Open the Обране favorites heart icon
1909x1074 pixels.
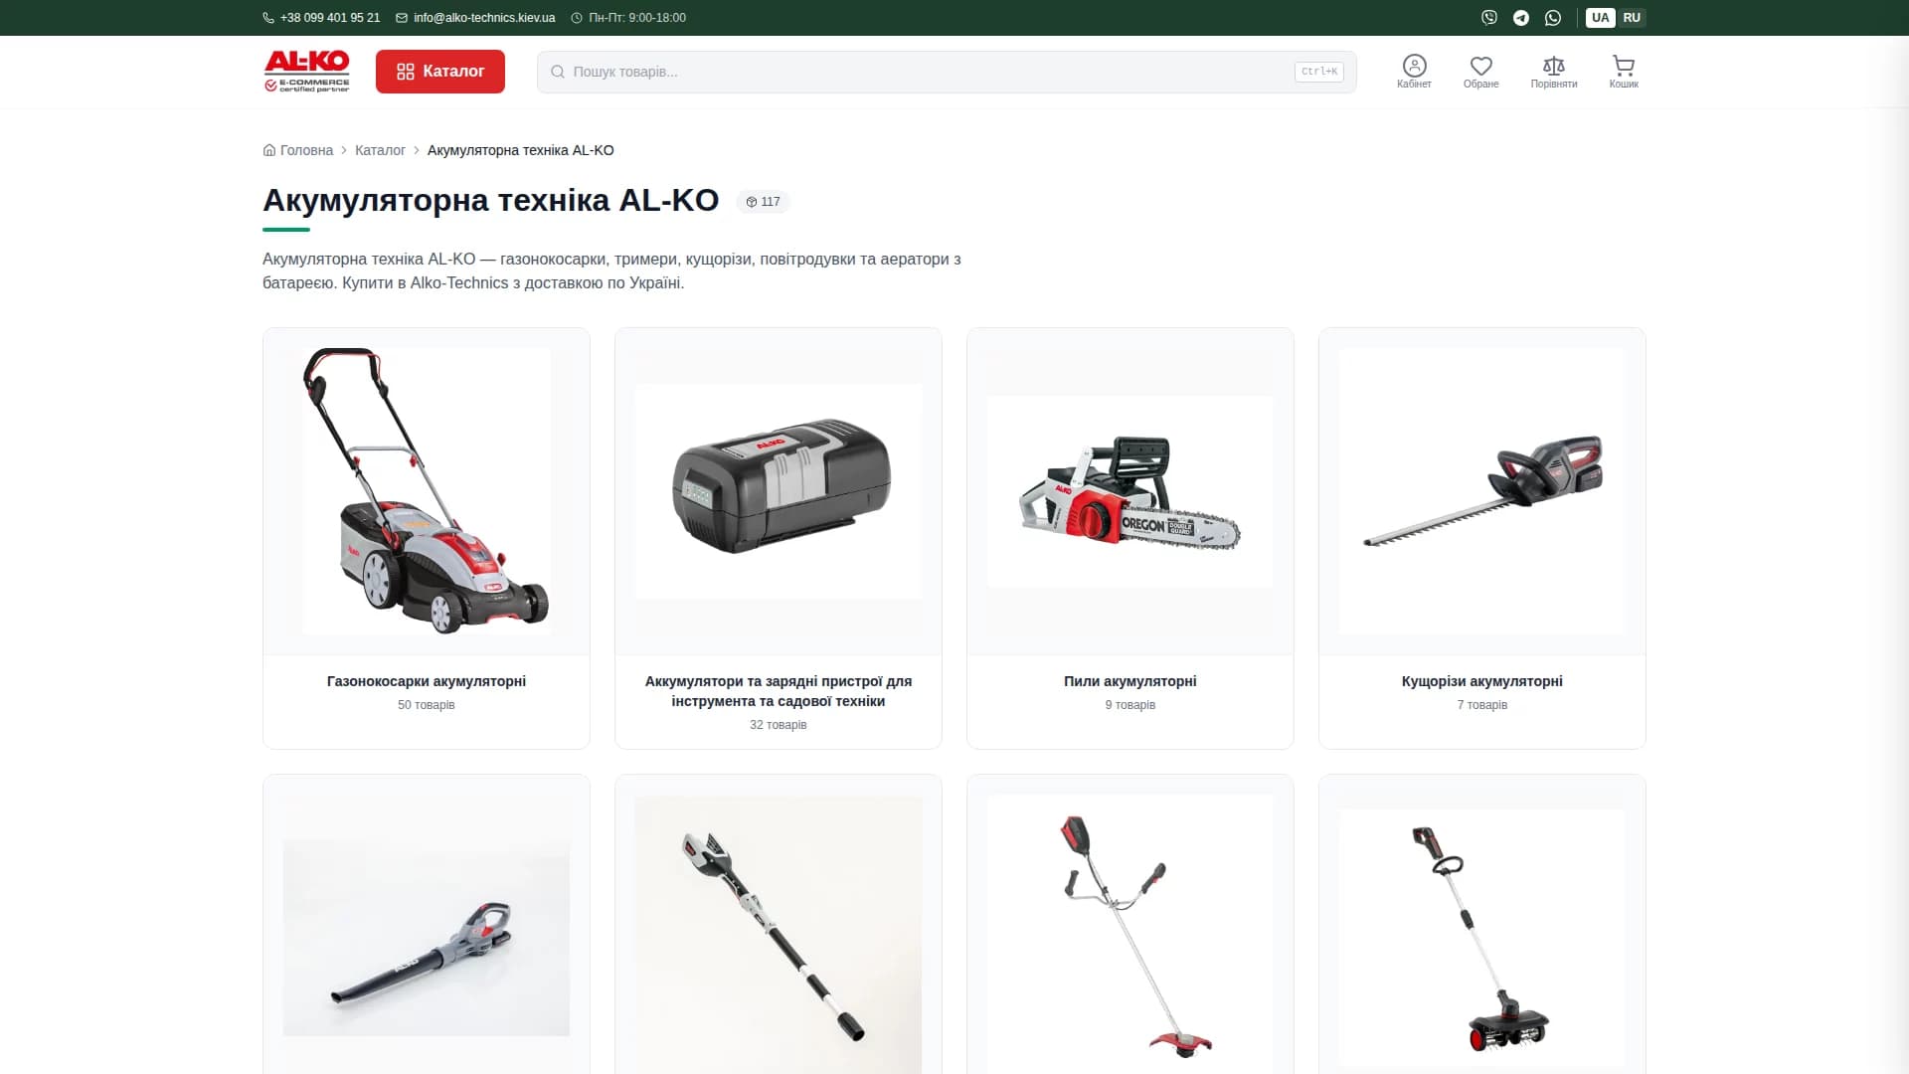(x=1480, y=72)
